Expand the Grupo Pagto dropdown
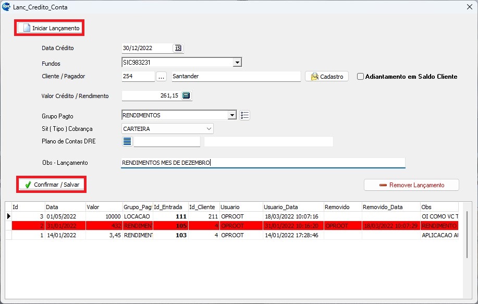The image size is (478, 304). click(x=232, y=115)
